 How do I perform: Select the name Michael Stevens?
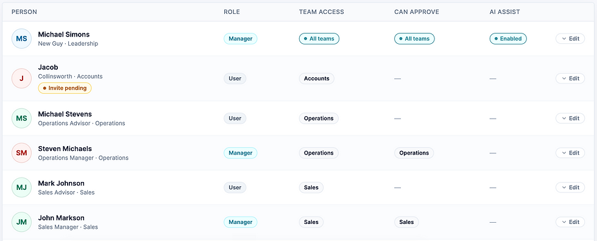[65, 114]
